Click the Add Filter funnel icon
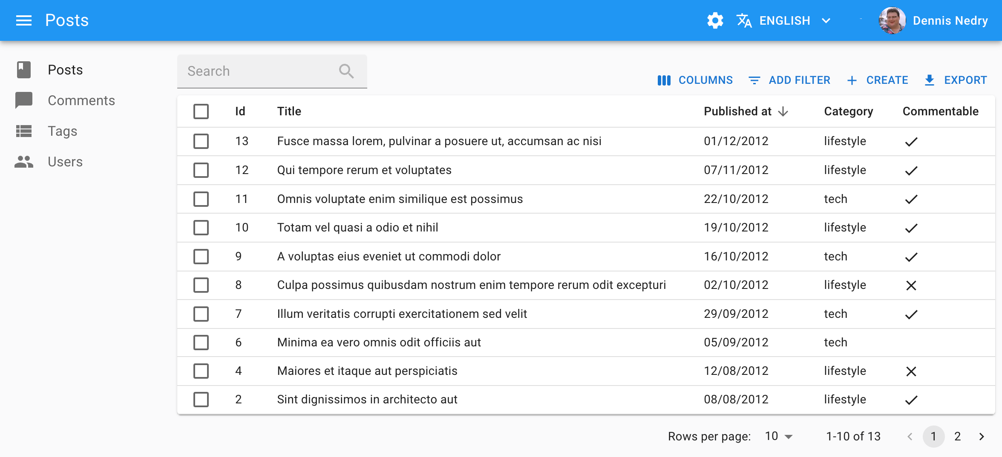The image size is (1002, 457). tap(754, 80)
